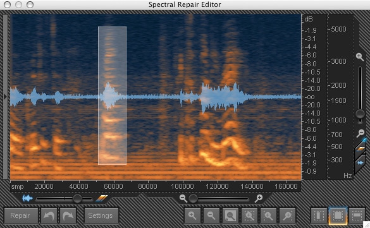Undo the last repair
This screenshot has width=370, height=228.
49,215
